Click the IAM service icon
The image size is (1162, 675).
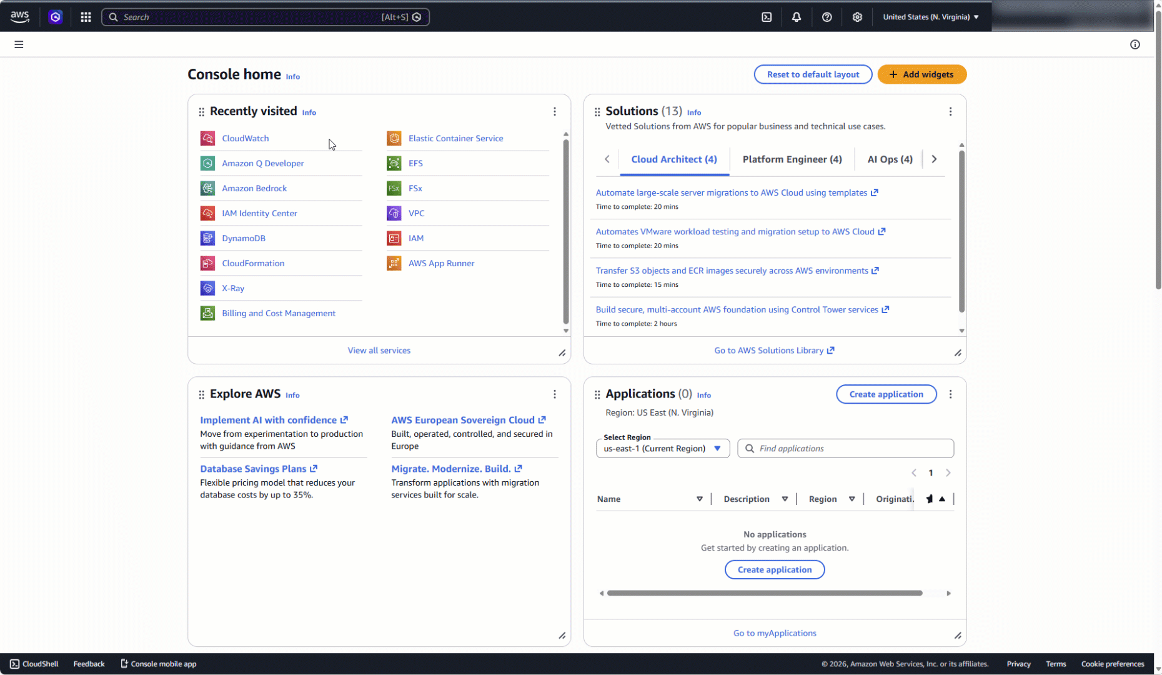pos(394,238)
